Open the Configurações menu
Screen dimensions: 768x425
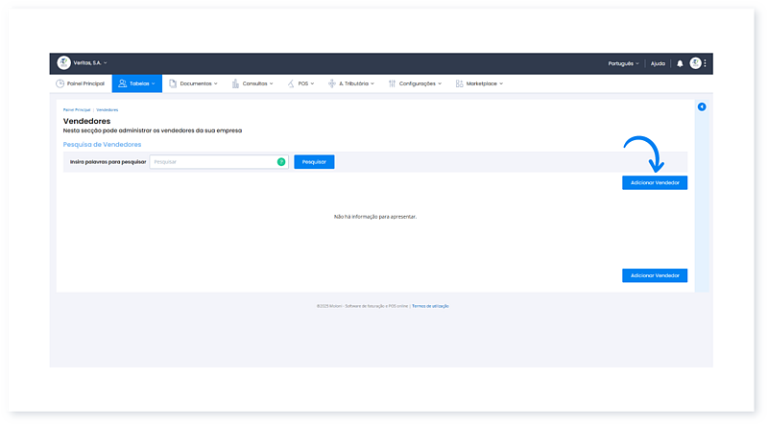point(415,83)
